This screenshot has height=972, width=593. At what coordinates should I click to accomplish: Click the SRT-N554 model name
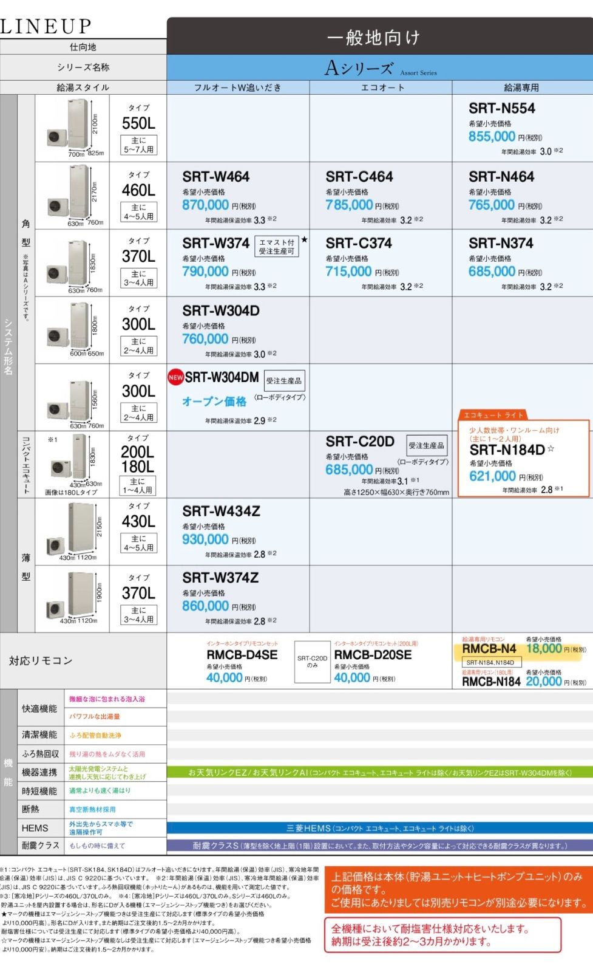click(502, 109)
